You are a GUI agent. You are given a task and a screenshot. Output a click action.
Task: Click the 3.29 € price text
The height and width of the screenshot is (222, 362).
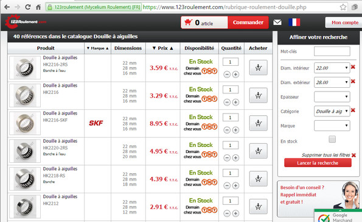click(164, 96)
